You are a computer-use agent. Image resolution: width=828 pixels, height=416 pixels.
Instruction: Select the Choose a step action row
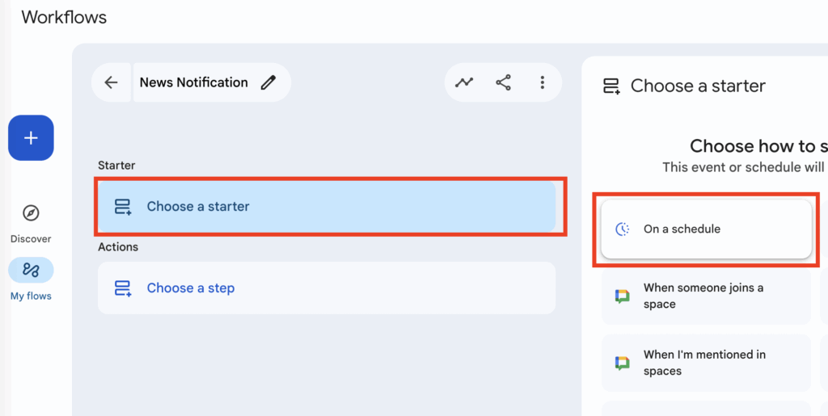[x=327, y=288]
